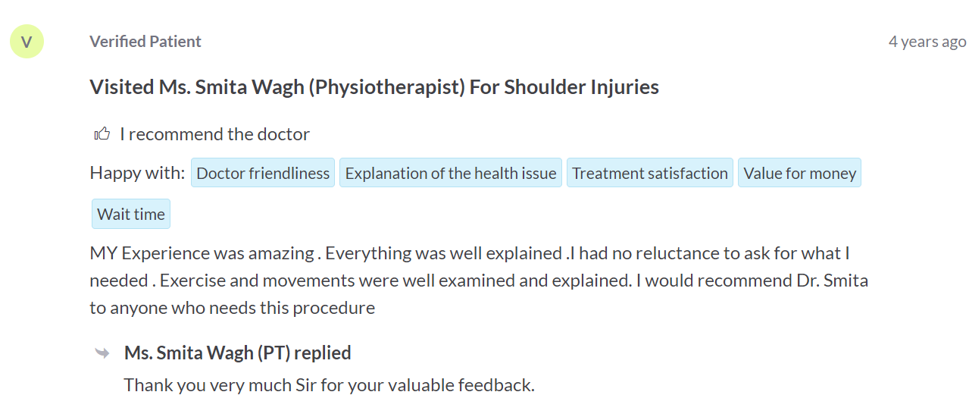Click the MY Experience was amazing review paragraph
This screenshot has height=417, width=969.
[479, 281]
